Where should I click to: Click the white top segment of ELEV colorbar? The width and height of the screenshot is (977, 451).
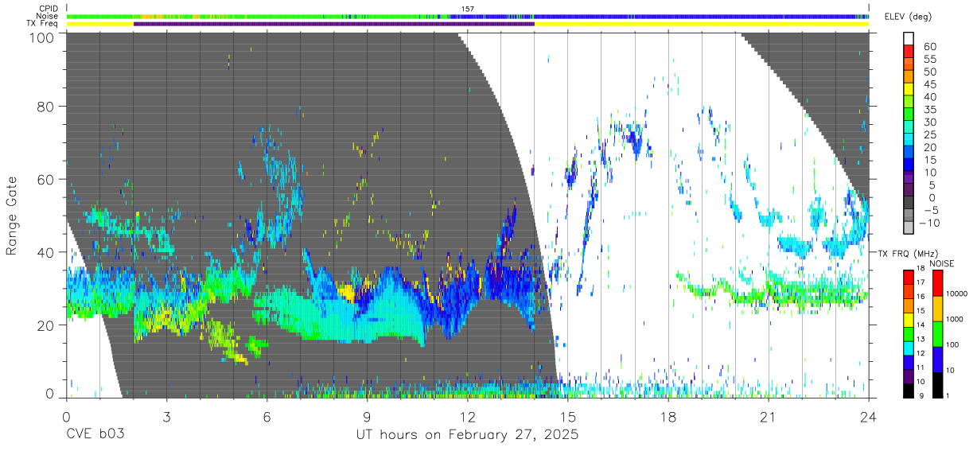click(x=910, y=38)
